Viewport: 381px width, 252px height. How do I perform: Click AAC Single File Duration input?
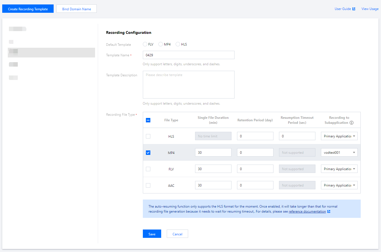[213, 185]
